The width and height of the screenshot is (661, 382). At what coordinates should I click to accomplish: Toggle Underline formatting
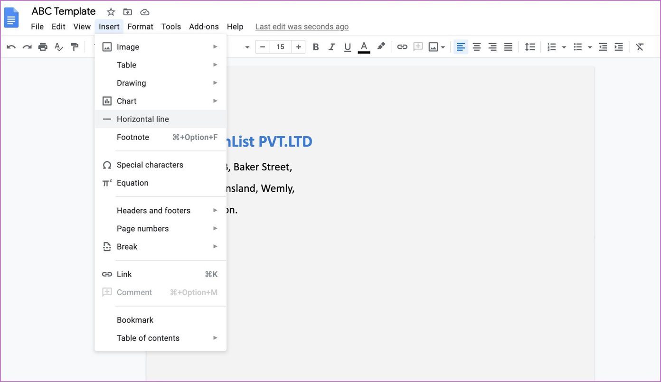(x=348, y=47)
